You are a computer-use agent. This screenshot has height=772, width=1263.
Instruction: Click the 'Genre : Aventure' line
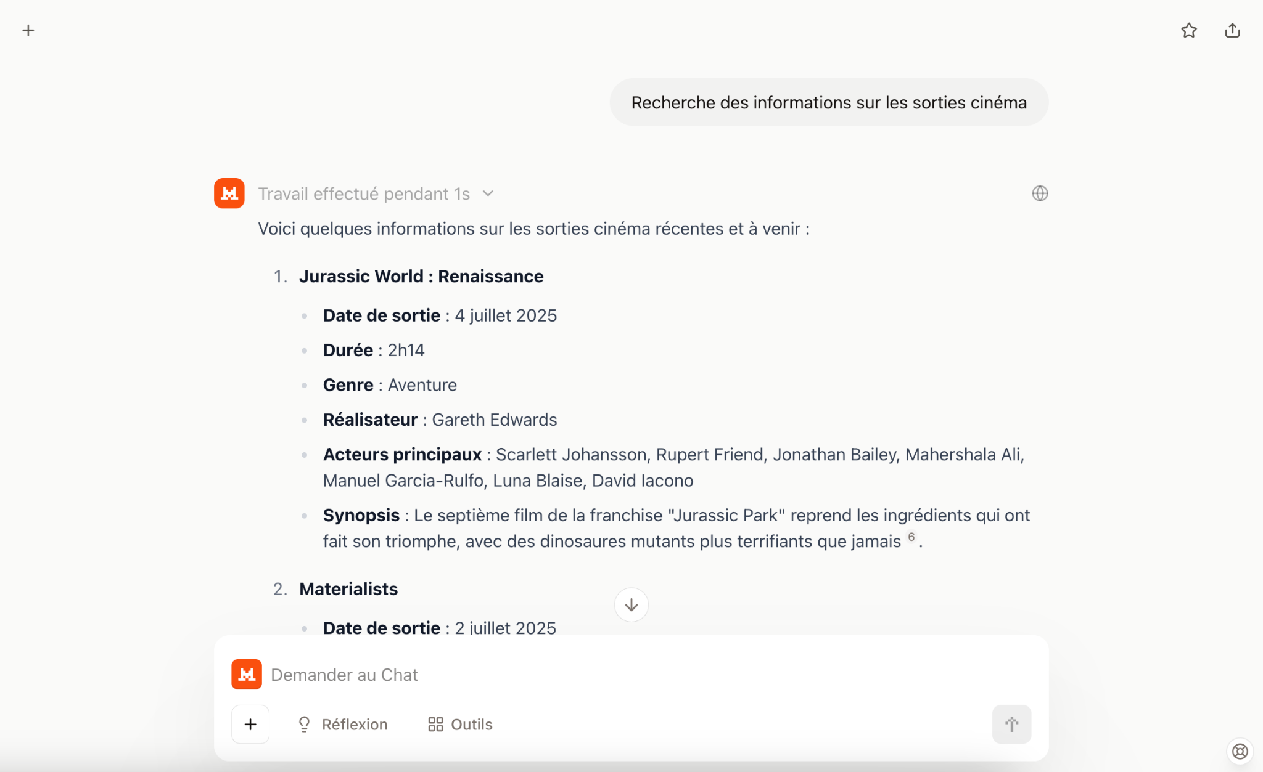(390, 385)
